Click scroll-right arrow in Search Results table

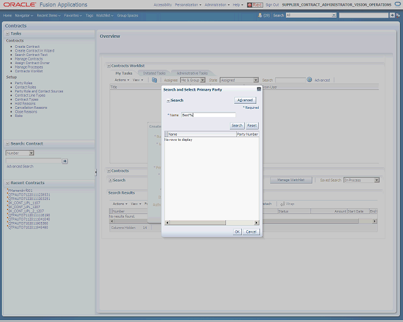[x=375, y=221]
